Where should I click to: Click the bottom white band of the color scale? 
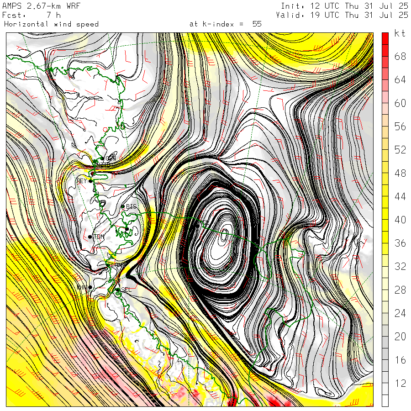tap(385, 400)
